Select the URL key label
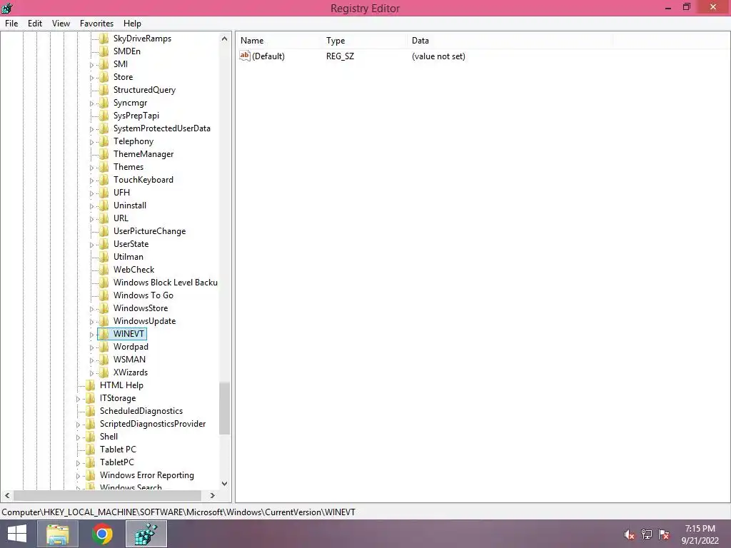Viewport: 731px width, 548px height. [x=121, y=218]
